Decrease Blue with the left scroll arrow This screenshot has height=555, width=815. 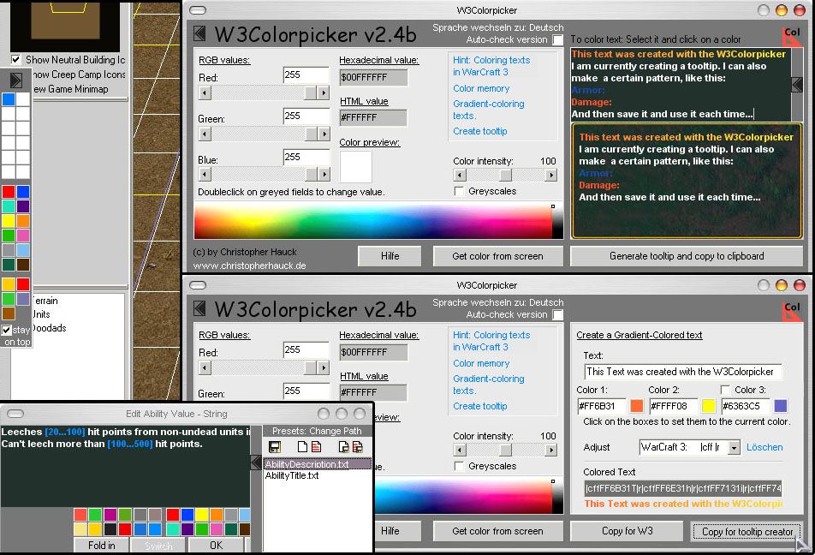tap(205, 174)
